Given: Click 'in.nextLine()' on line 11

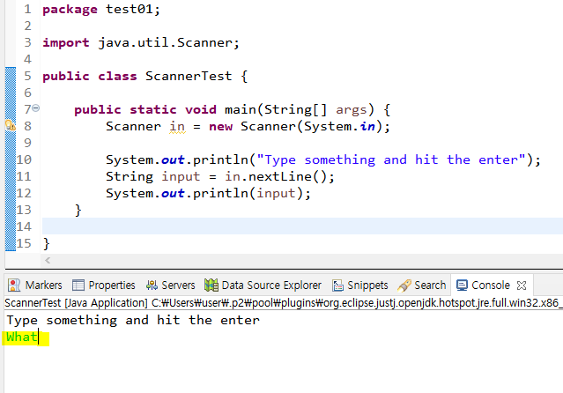Looking at the screenshot, I should click(276, 176).
